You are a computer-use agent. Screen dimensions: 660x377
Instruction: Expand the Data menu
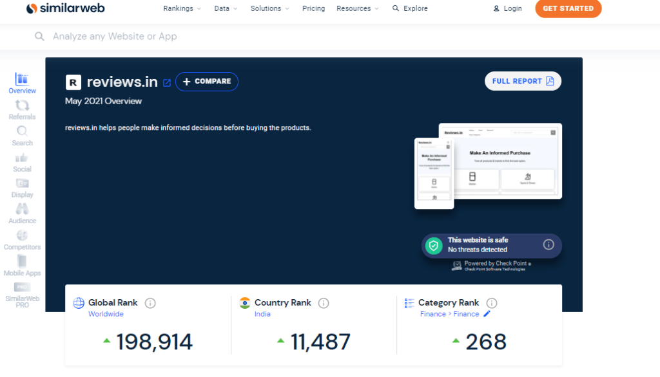(x=226, y=8)
